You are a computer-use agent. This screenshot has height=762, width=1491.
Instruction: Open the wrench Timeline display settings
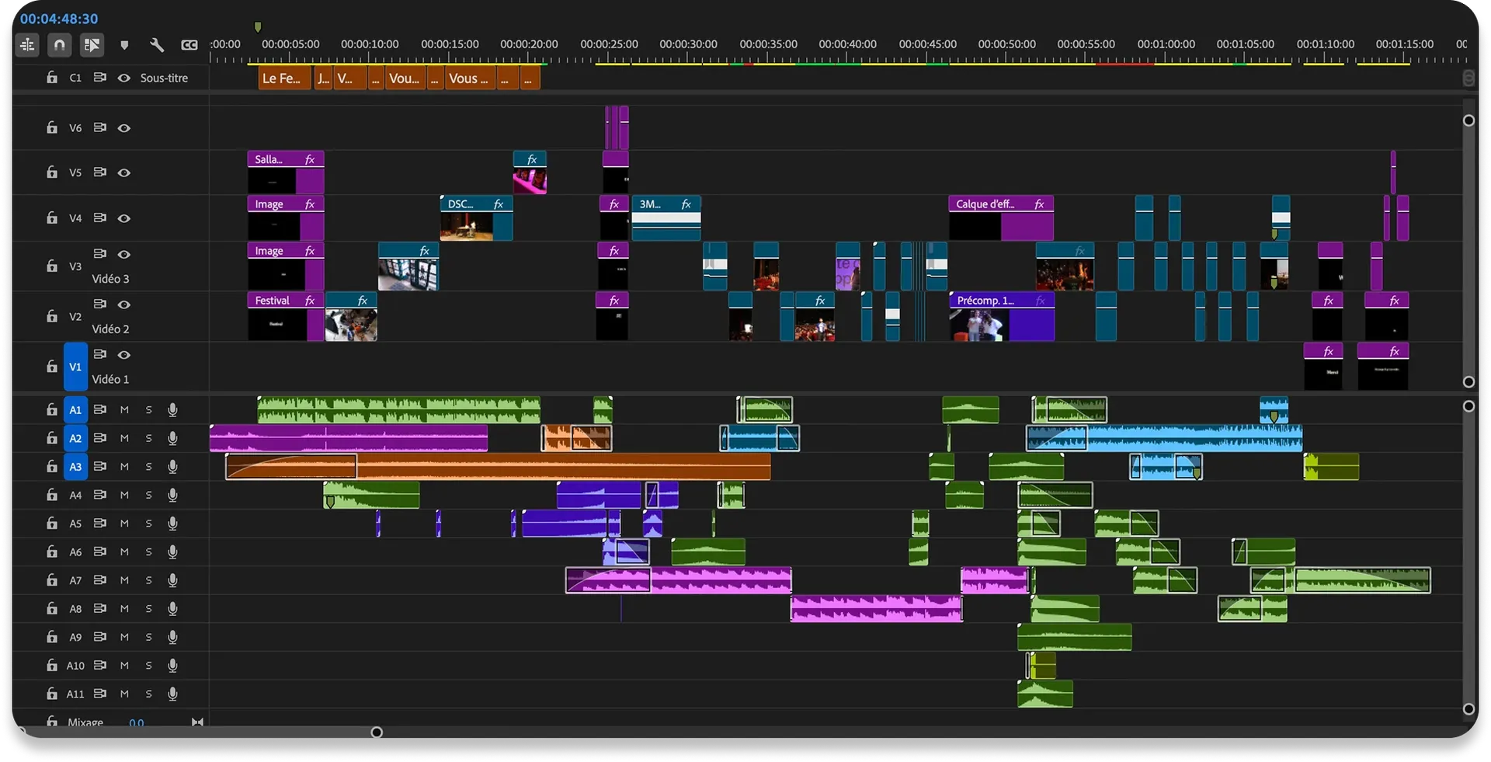tap(156, 45)
